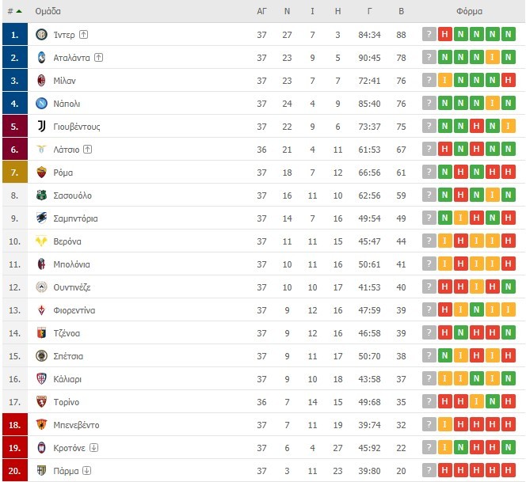Click the promotion arrow icon beside Ίντερ
The image size is (526, 482).
point(84,35)
